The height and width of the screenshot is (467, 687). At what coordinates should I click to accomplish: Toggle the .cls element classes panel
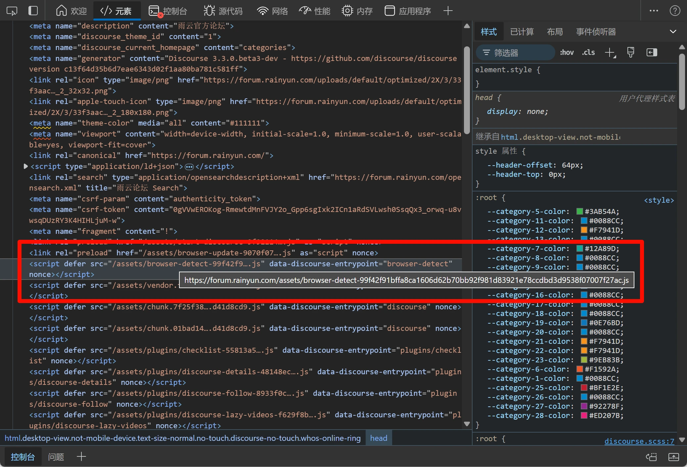tap(588, 52)
